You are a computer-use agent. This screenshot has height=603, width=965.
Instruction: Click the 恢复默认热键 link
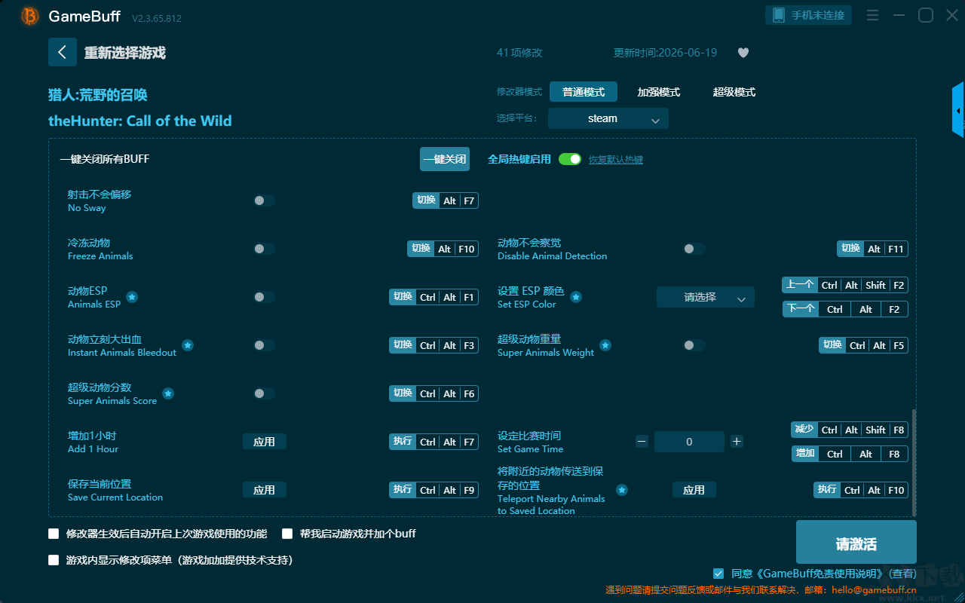click(x=616, y=160)
